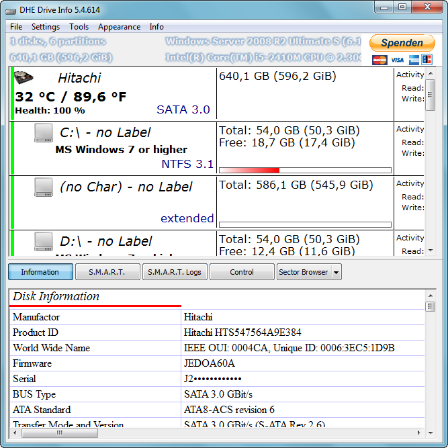Click the EC card payment icon
Image resolution: width=448 pixels, height=448 pixels.
point(427,60)
